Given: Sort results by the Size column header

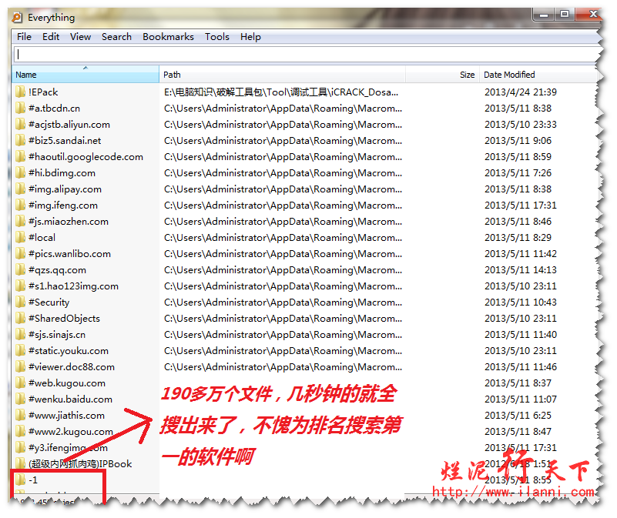Looking at the screenshot, I should 442,75.
